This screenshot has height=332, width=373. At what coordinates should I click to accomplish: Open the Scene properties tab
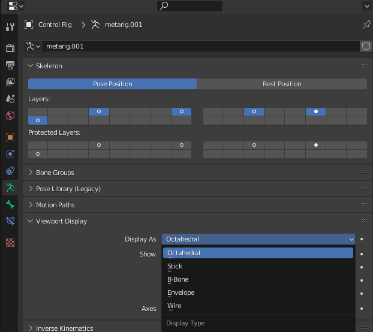click(10, 99)
